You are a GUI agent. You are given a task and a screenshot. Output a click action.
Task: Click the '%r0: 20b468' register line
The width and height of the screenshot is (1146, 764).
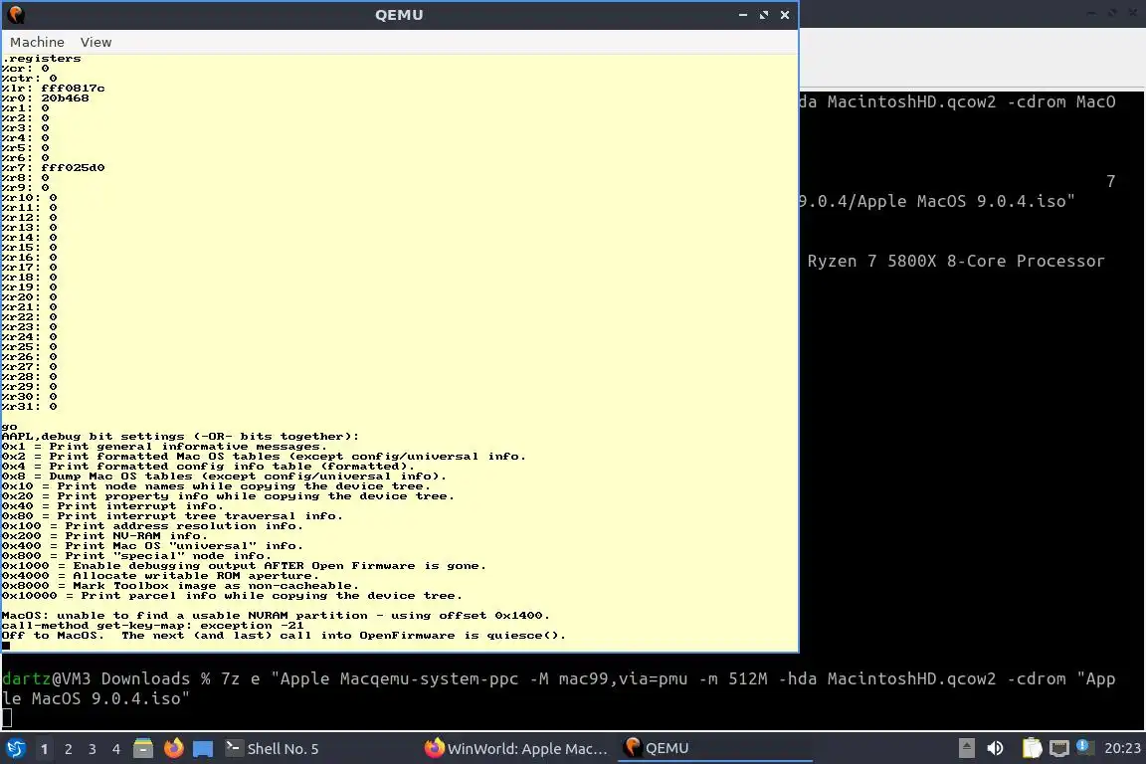45,97
